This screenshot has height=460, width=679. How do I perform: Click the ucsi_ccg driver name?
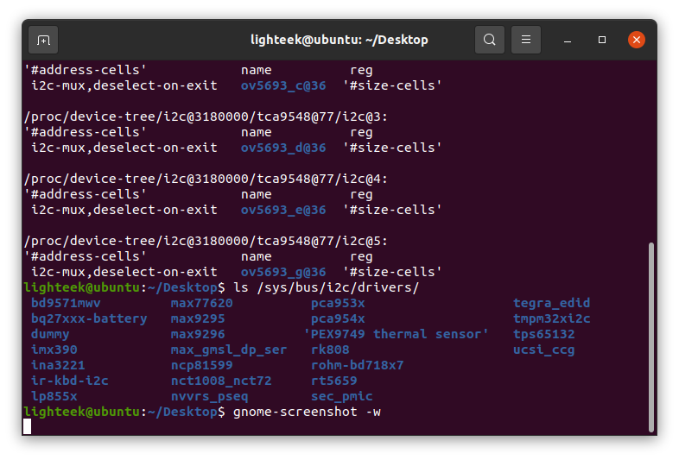tap(543, 350)
